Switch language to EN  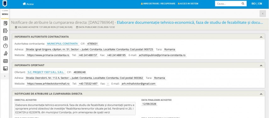point(260,3)
